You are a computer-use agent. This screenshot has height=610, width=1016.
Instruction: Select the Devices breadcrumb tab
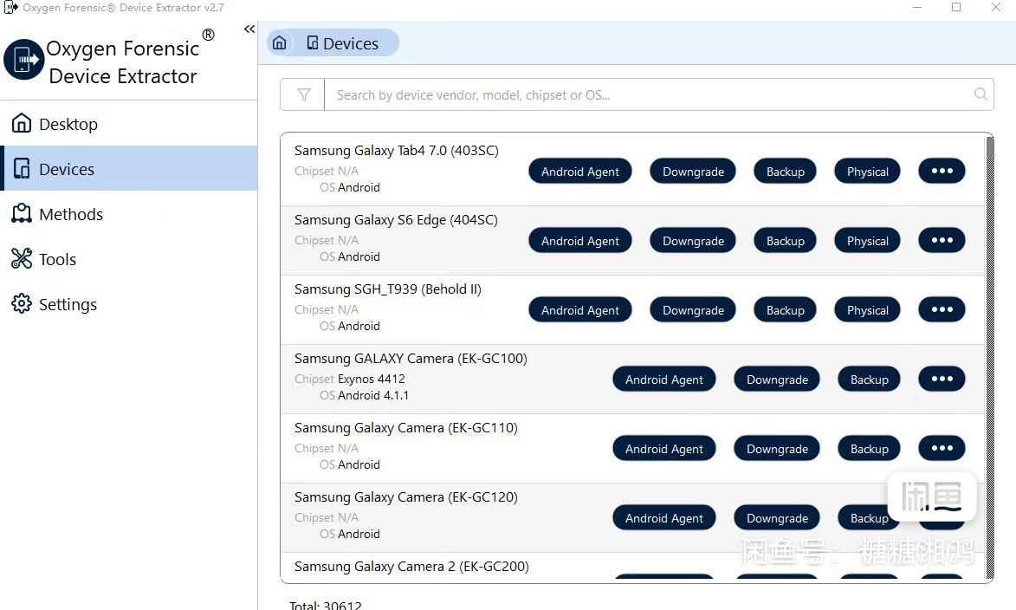pyautogui.click(x=343, y=43)
